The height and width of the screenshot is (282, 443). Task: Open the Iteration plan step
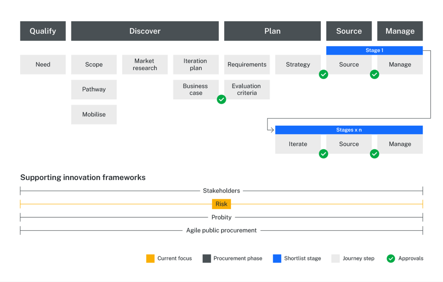pyautogui.click(x=196, y=64)
